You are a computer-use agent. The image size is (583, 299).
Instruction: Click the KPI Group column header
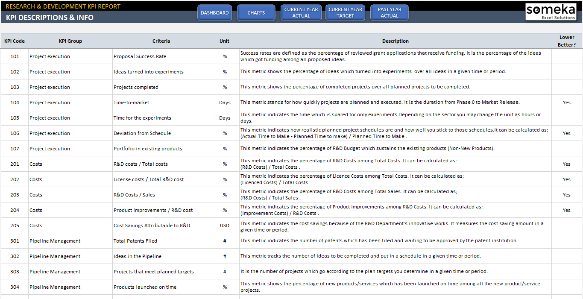click(x=70, y=41)
